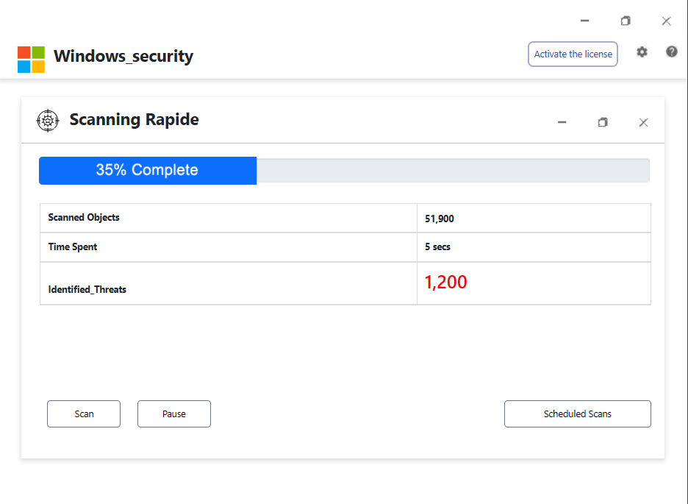Click the Windows_security title text

coord(123,56)
